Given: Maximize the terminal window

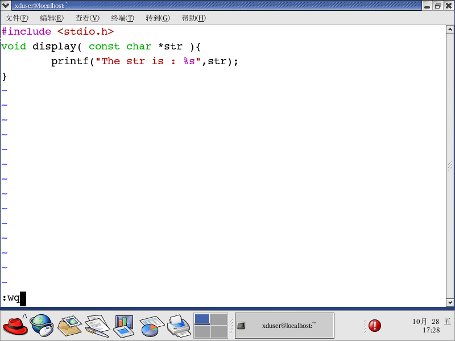Looking at the screenshot, I should (437, 6).
